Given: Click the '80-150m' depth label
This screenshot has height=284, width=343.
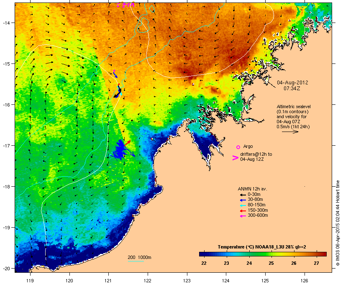Looking at the screenshot, I should [256, 205].
